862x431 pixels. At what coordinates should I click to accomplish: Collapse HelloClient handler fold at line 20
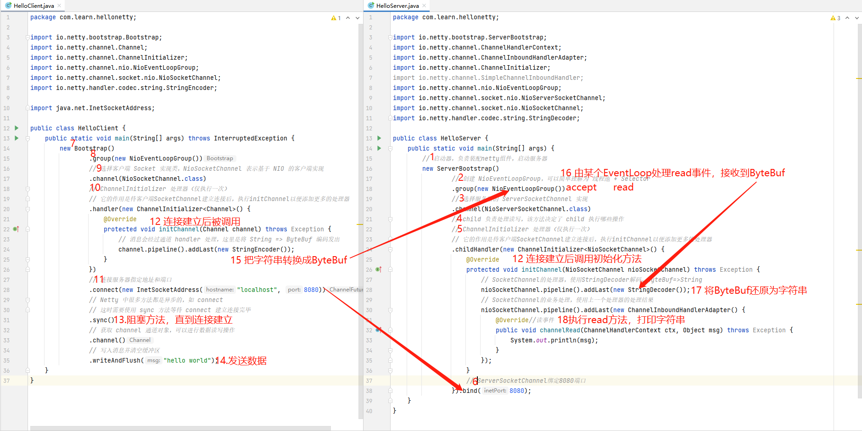(x=28, y=209)
